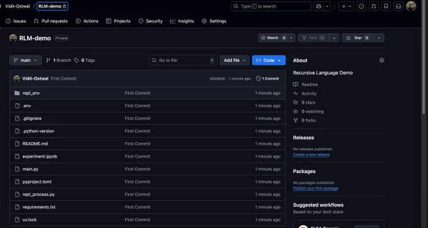The image size is (428, 228).
Task: Open the Settings tab
Action: click(x=214, y=21)
